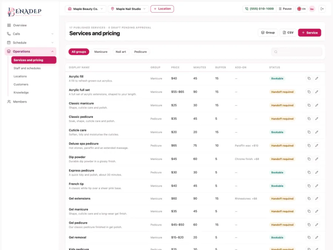Pause the phone line
Viewport: 333px width, 250px height.
click(285, 9)
